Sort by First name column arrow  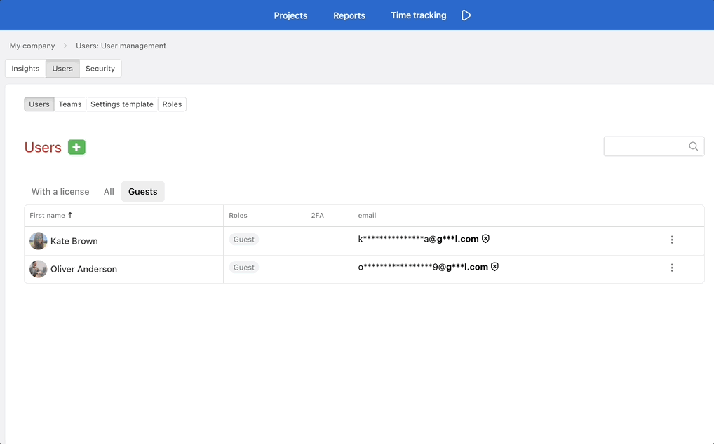pyautogui.click(x=70, y=216)
